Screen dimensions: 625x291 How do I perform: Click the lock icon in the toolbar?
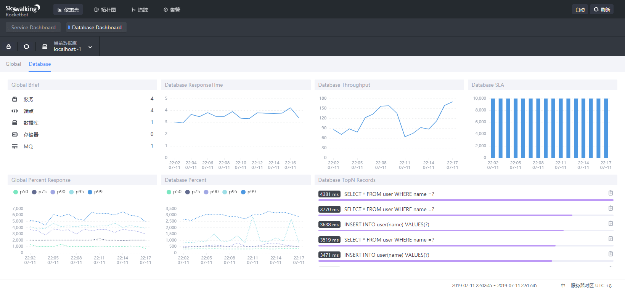pyautogui.click(x=8, y=47)
